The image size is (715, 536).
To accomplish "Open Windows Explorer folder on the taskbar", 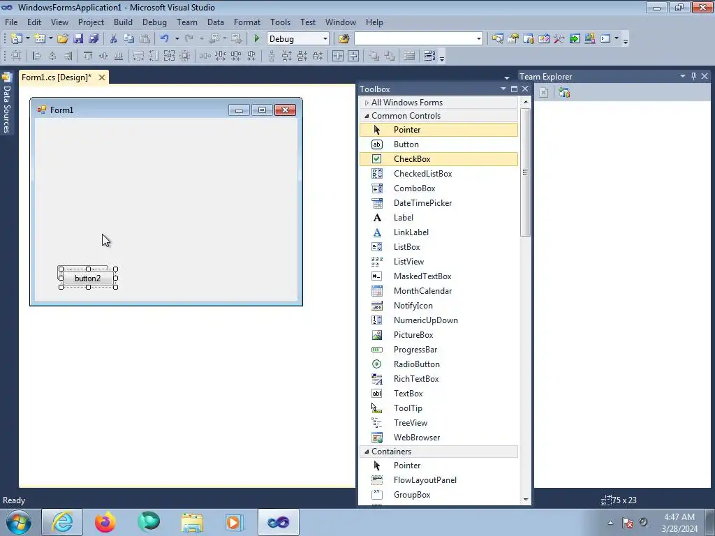I will click(x=192, y=522).
